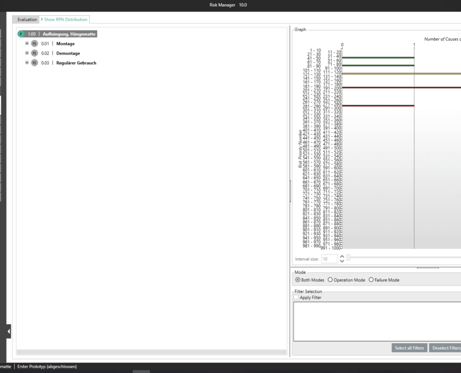461x373 pixels.
Task: Expand the Regulärer Gebrauch tree node
Action: tap(27, 63)
